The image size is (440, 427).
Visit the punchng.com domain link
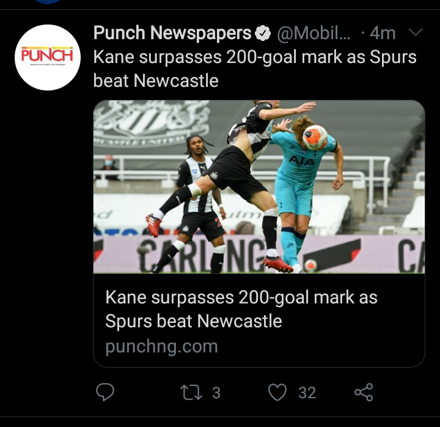[161, 346]
